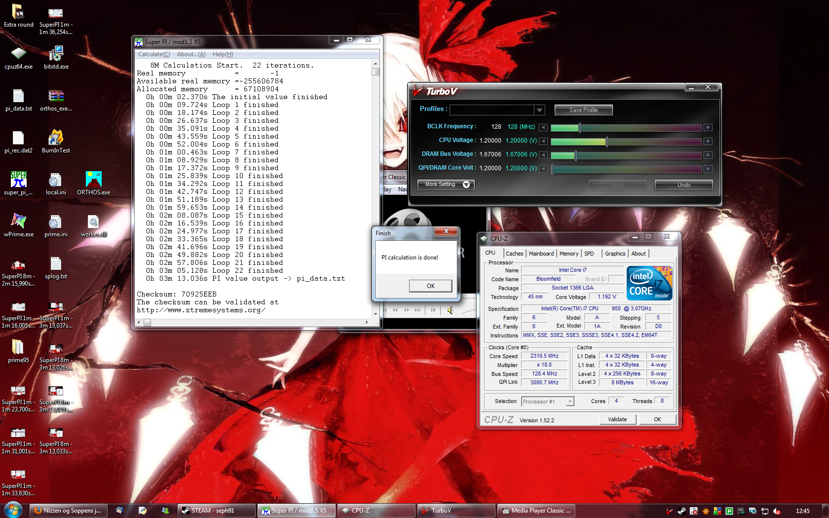Image resolution: width=829 pixels, height=518 pixels.
Task: Select BurnInTest desktop icon
Action: click(x=56, y=142)
